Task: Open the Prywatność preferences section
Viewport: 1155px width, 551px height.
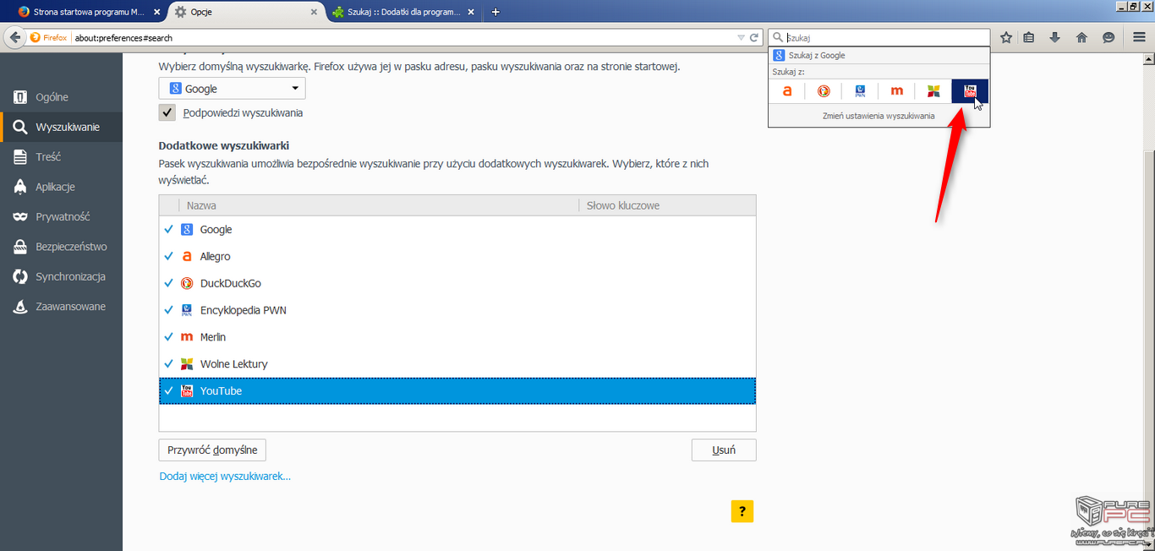Action: coord(61,216)
